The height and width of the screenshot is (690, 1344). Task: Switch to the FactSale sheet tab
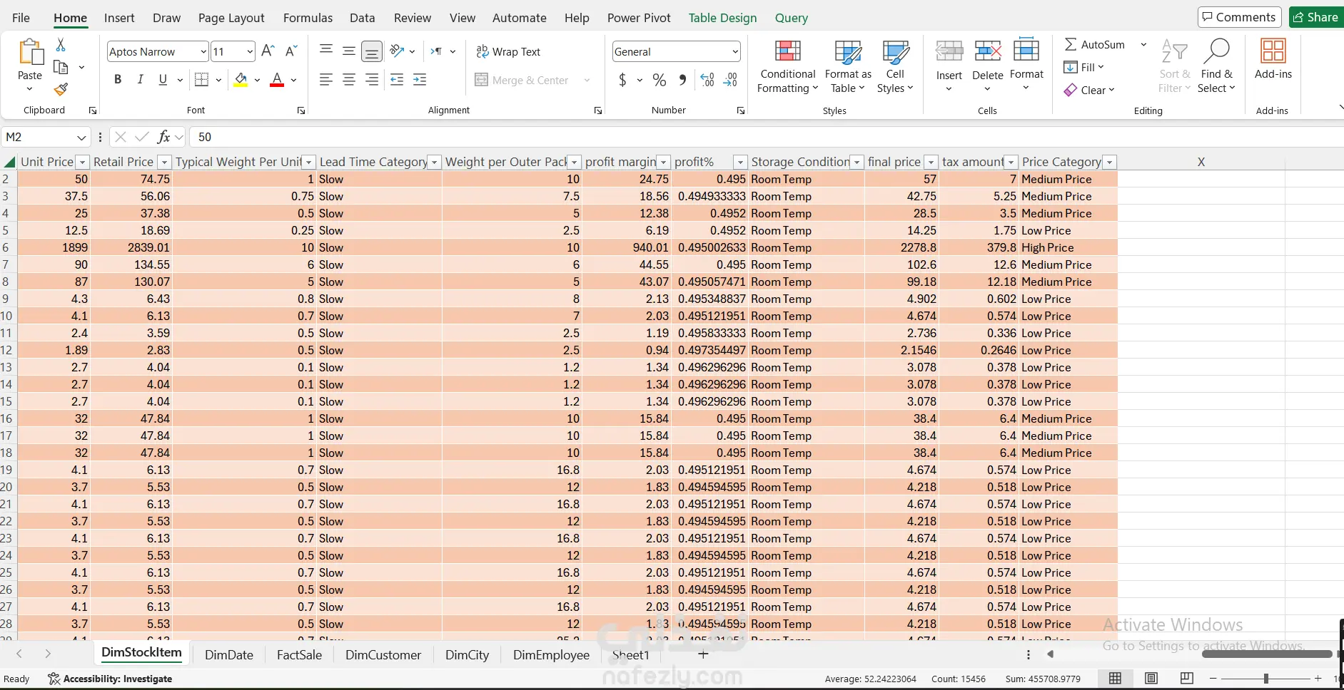pyautogui.click(x=299, y=655)
